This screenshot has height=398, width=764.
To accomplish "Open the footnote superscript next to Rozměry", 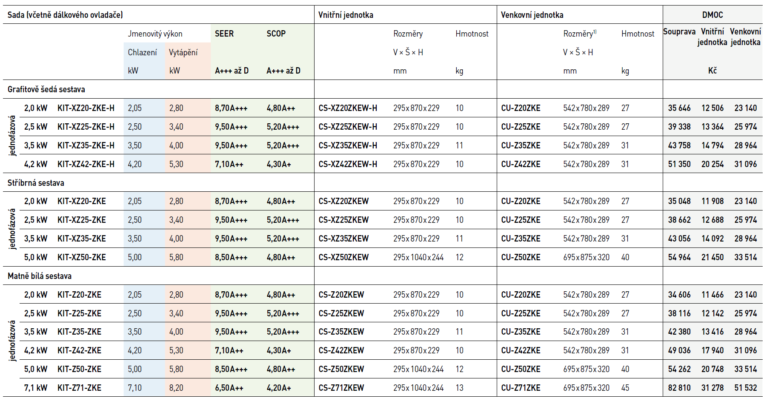I will click(595, 32).
